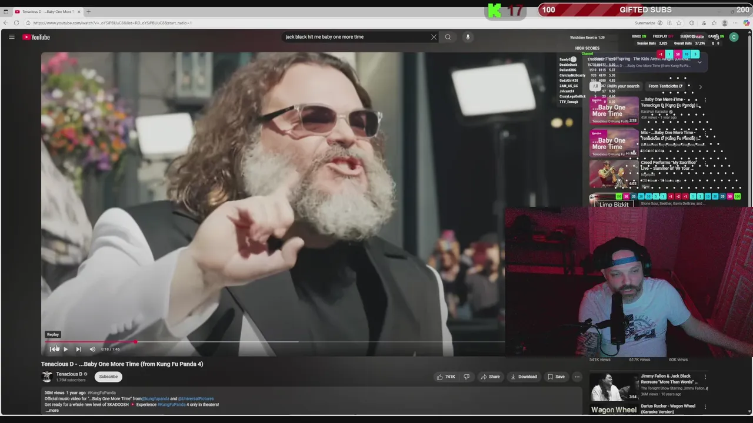This screenshot has width=753, height=423.
Task: Open the Mix Baby One More Time thumbnail
Action: (614, 143)
